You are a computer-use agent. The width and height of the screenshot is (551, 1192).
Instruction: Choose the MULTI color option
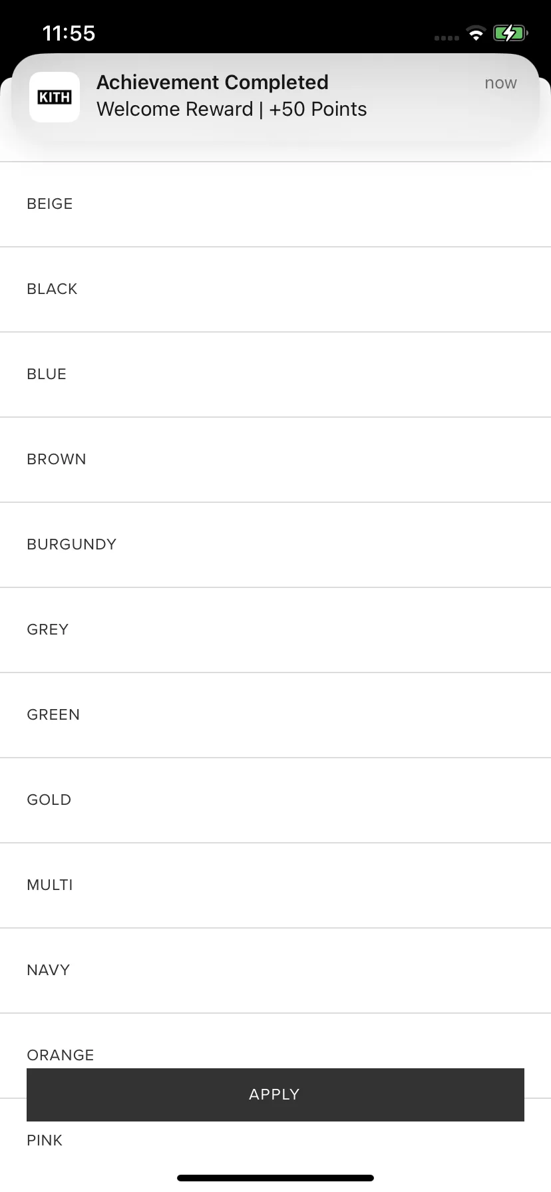[x=275, y=885]
